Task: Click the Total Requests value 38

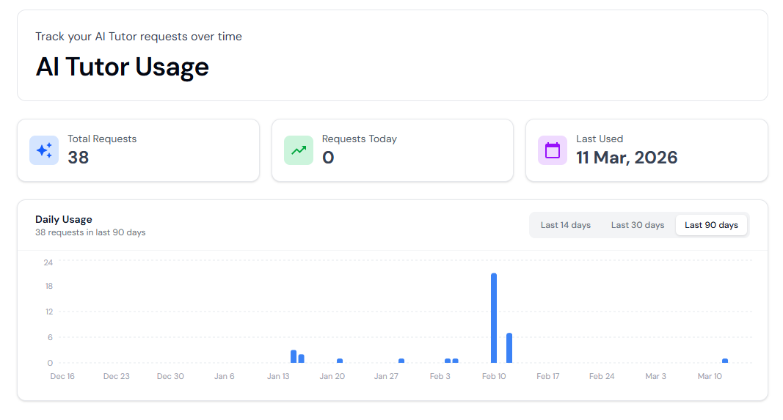Action: tap(79, 158)
